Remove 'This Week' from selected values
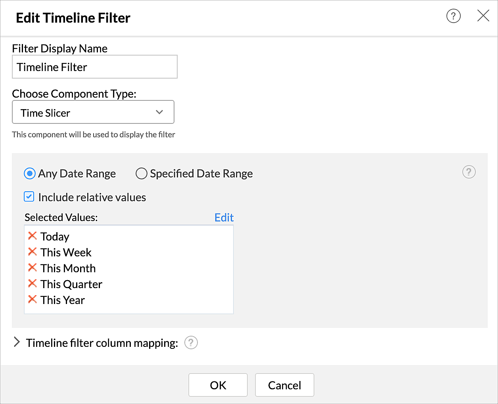Image resolution: width=498 pixels, height=404 pixels. click(33, 252)
